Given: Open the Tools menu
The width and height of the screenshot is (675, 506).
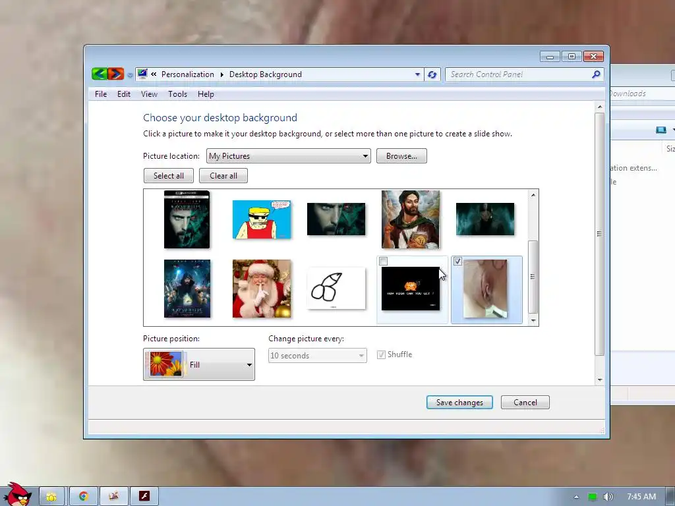Looking at the screenshot, I should tap(177, 94).
